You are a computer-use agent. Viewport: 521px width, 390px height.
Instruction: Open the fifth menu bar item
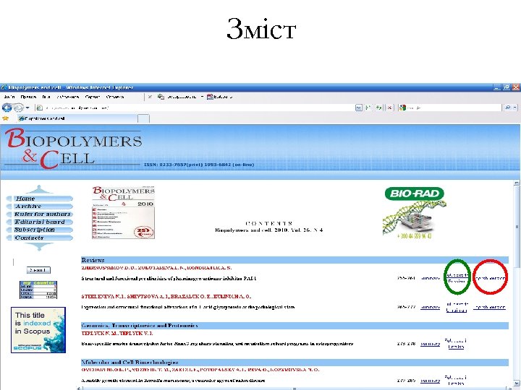[93, 97]
